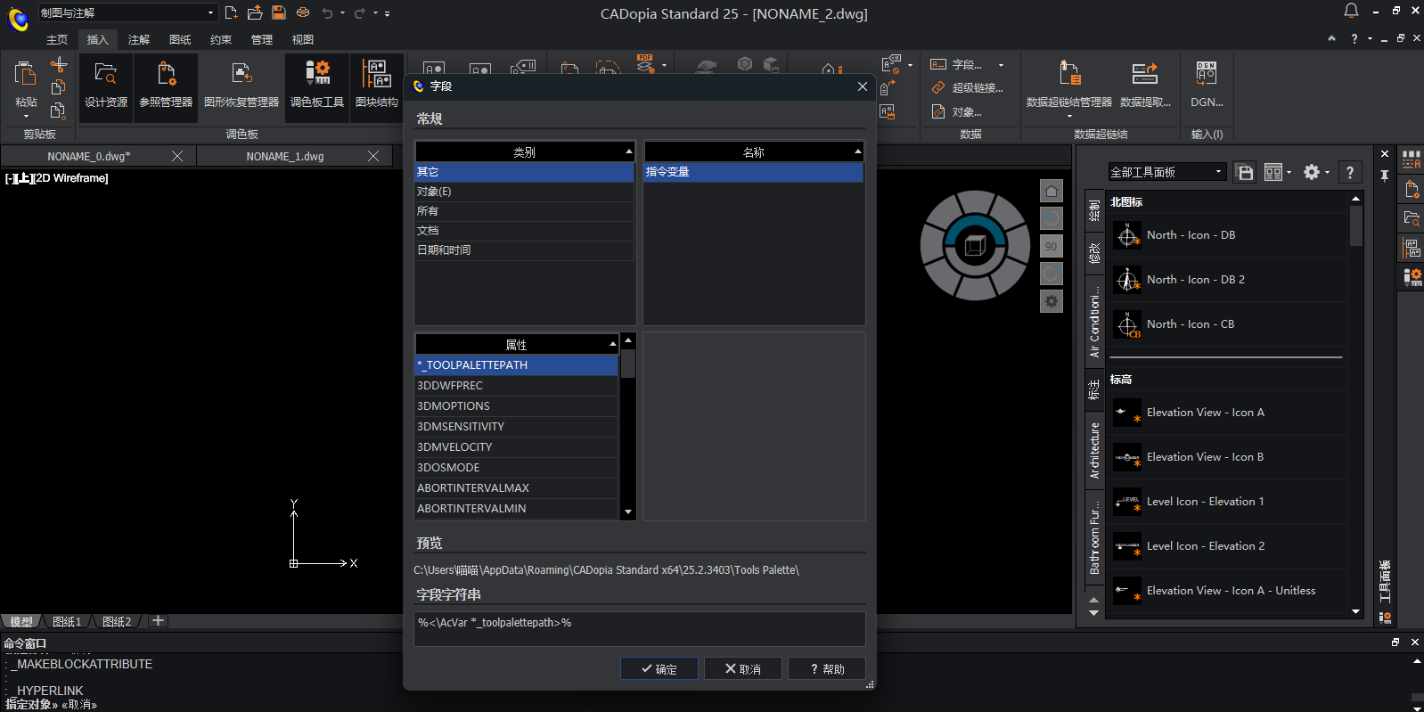Viewport: 1424px width, 712px height.
Task: Expand the 粘贴 paste dropdown arrow
Action: (26, 117)
